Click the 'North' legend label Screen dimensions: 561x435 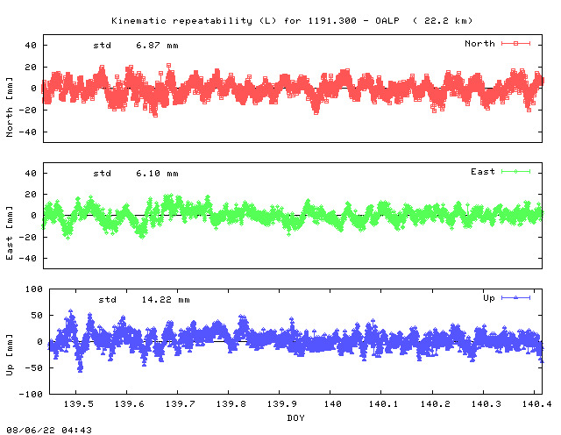[x=479, y=44]
